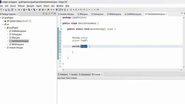The image size is (185, 104).
Task: Click the External Tools run icon
Action: click(x=34, y=10)
